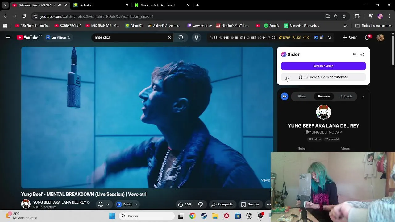Screen dimensions: 395x222
Task: Switch to the Vistas tab
Action: coord(302,97)
